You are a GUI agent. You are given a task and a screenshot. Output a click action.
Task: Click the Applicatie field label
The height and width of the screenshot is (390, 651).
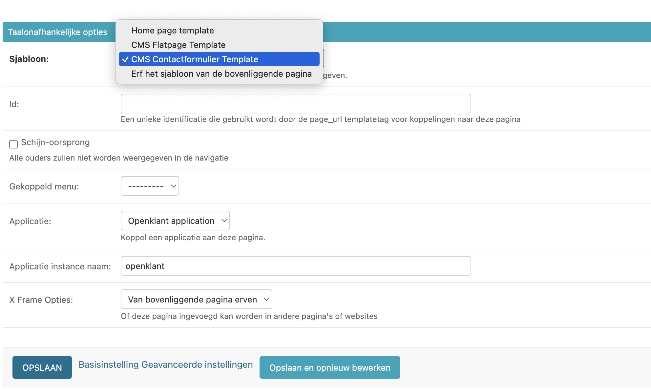[30, 221]
